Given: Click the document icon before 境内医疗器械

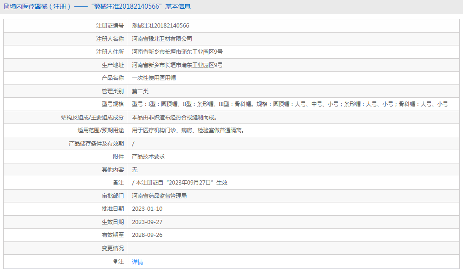Looking at the screenshot, I should 6,6.
